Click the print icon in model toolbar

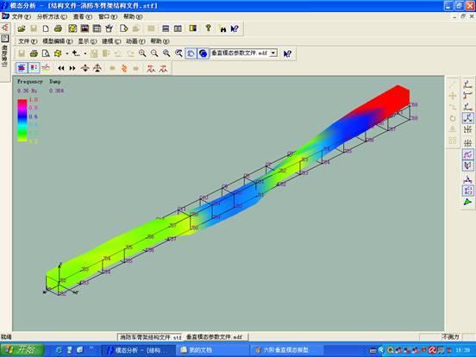[34, 53]
